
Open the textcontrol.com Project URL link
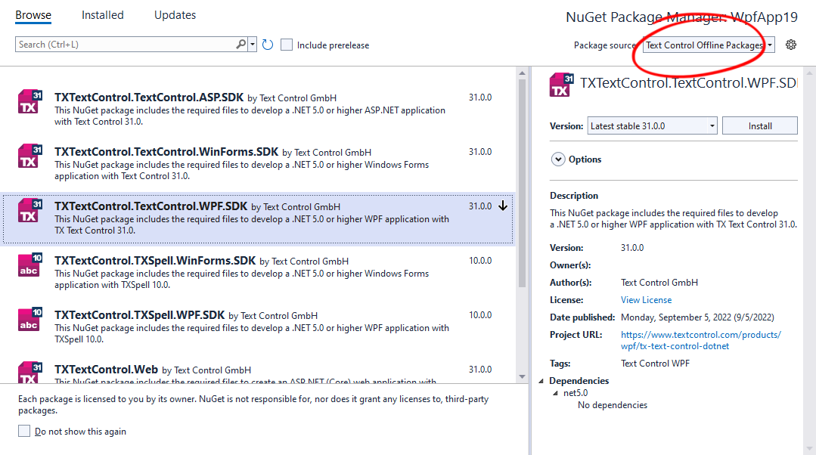(x=700, y=340)
